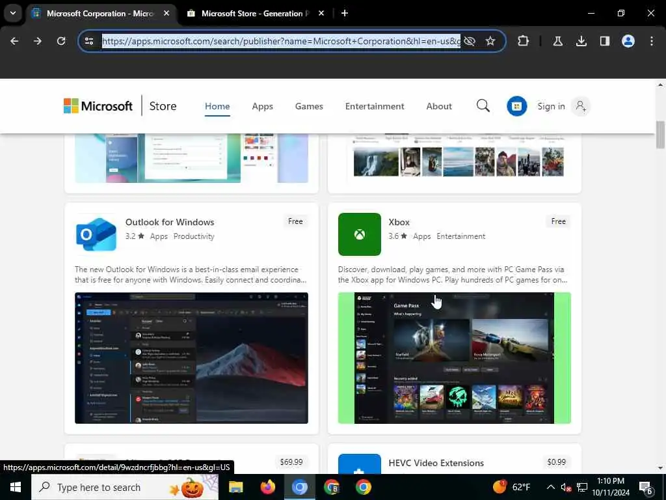Viewport: 666px width, 500px height.
Task: Open File Explorer from the taskbar
Action: 235,487
